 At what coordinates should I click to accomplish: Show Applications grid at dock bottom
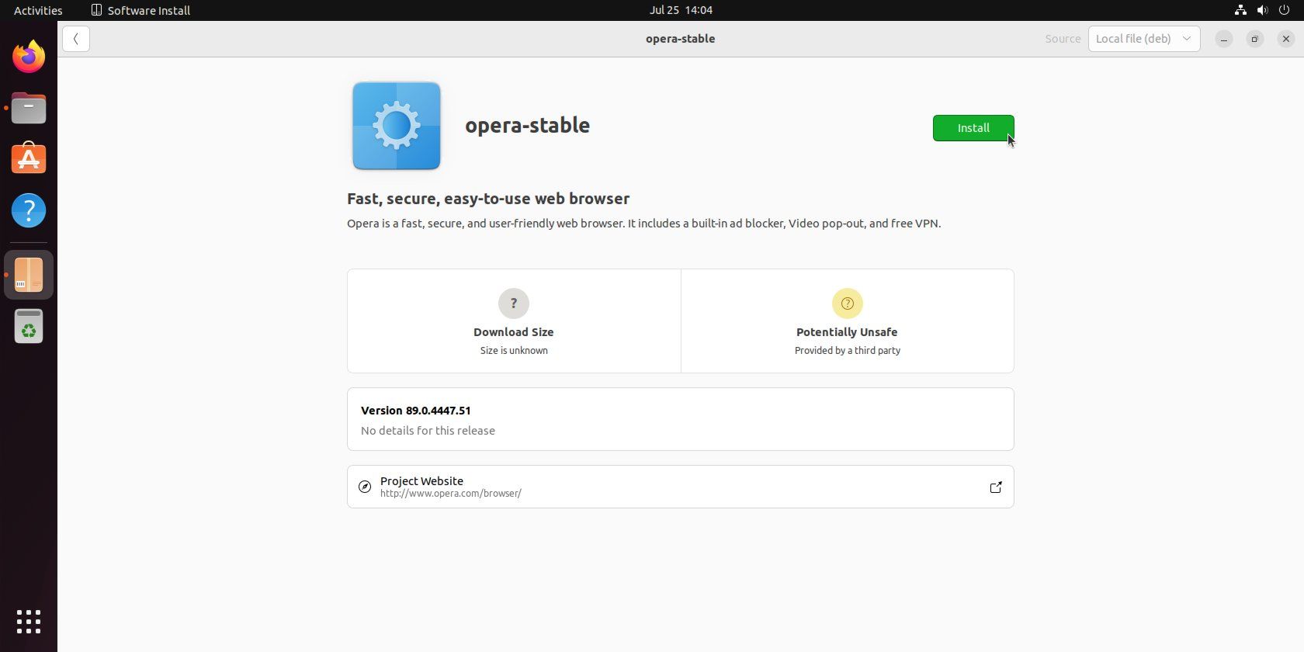tap(29, 622)
